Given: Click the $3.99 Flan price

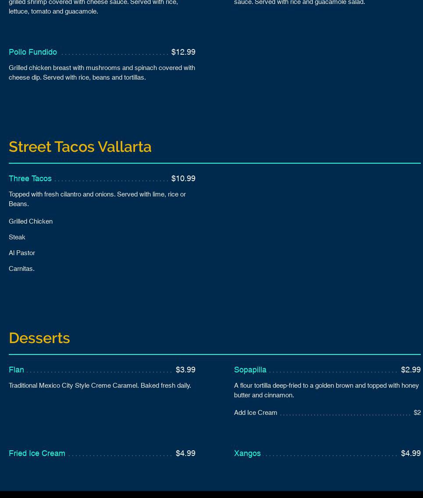Looking at the screenshot, I should (x=185, y=370).
